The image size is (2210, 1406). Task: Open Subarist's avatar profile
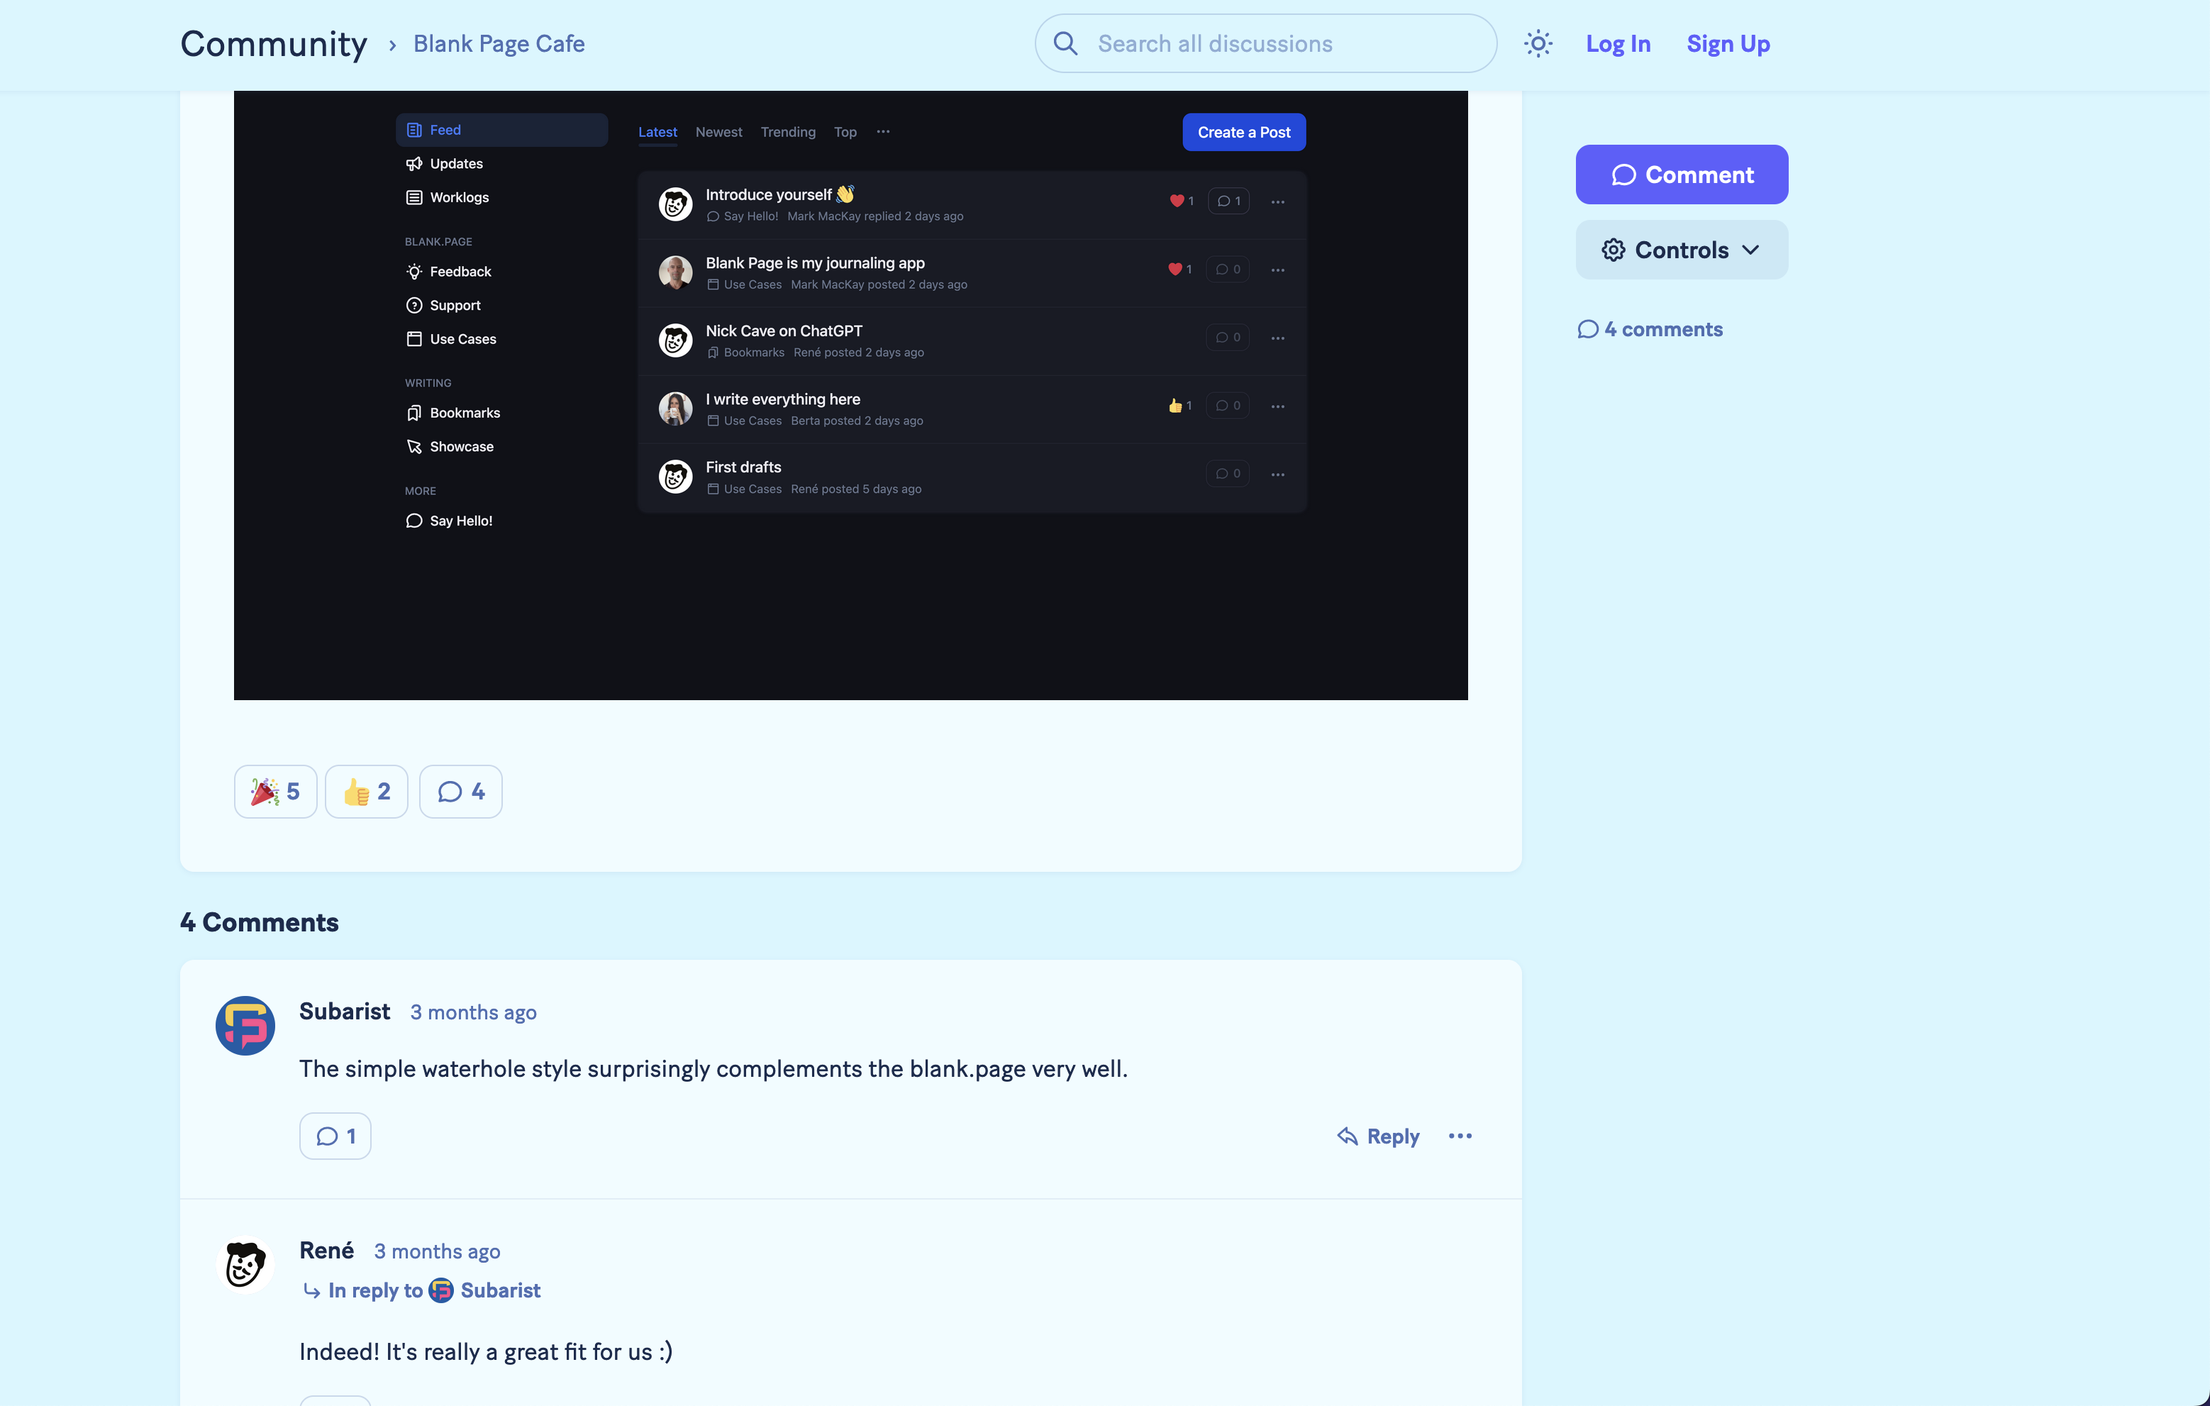click(x=245, y=1025)
